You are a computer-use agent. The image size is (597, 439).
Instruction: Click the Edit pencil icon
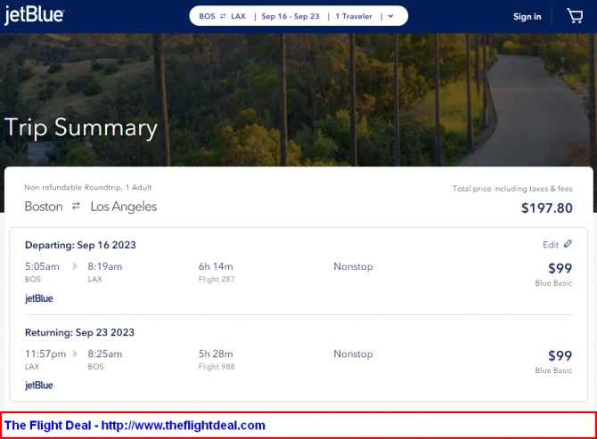pyautogui.click(x=568, y=244)
